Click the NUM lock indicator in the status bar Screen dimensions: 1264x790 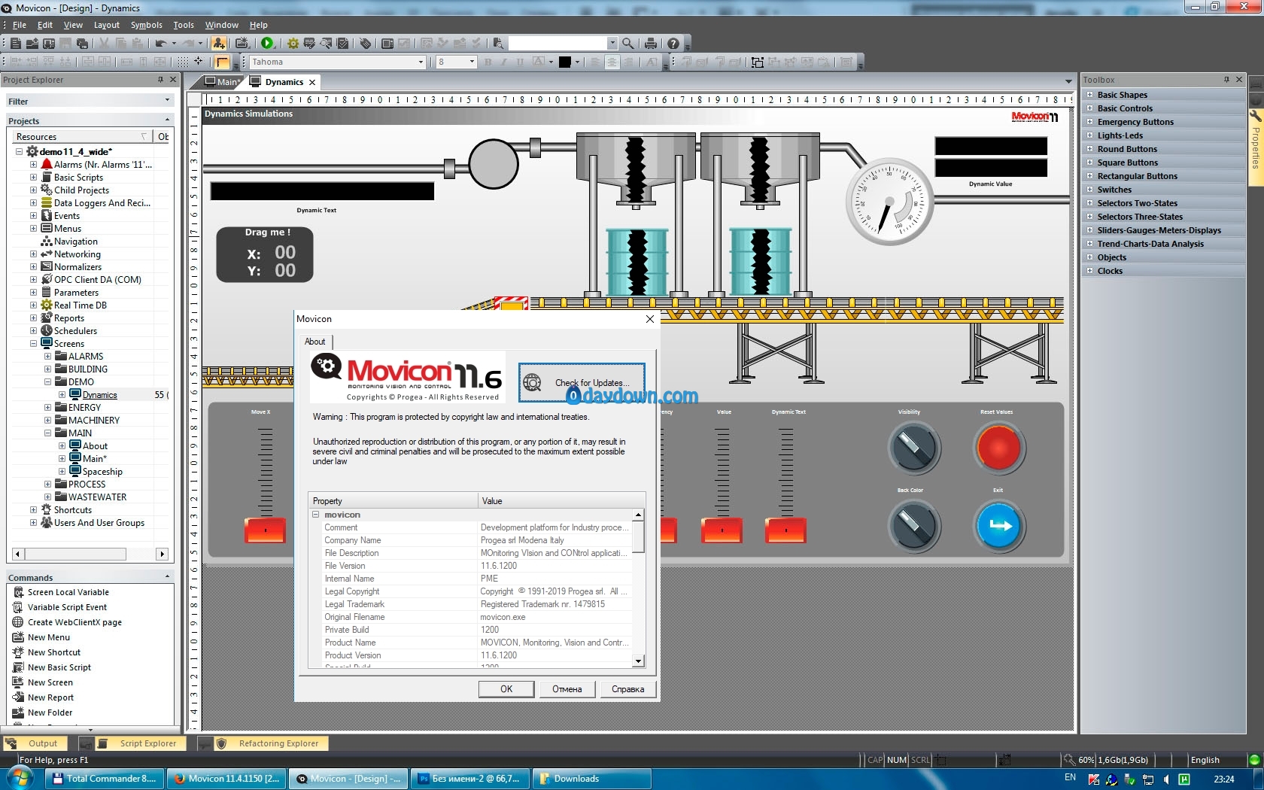click(x=897, y=760)
